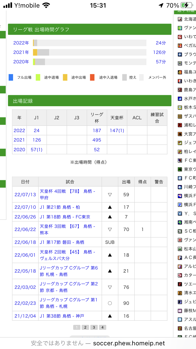This screenshot has height=349, width=196.
Task: Tap the 湘南ベ team icon
Action: pos(180,222)
